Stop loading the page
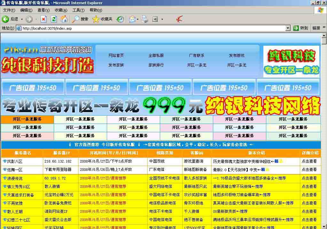 [x=43, y=19]
